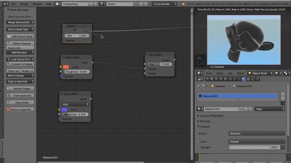This screenshot has width=291, height=163.
Task: Remove the selected material slot
Action: (283, 99)
